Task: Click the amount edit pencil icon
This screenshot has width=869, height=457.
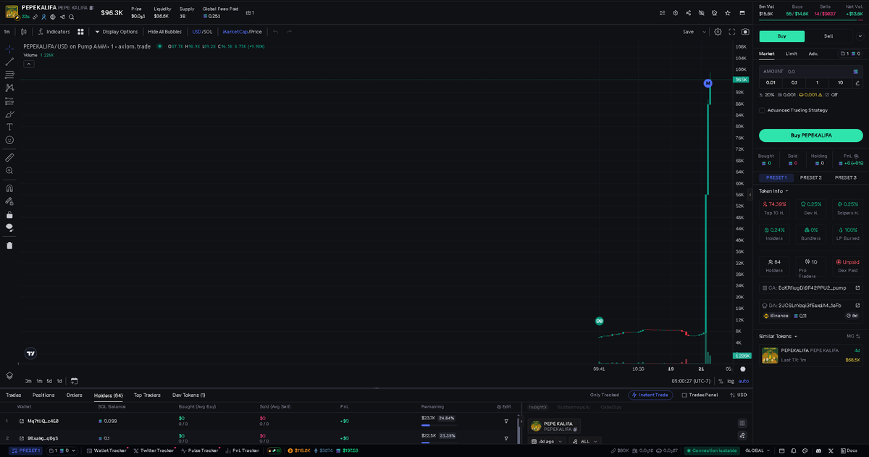Action: click(x=857, y=83)
